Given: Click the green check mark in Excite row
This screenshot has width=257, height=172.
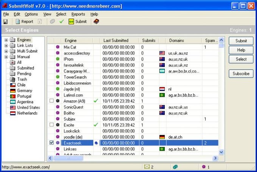Looking at the screenshot, I should 96,125.
